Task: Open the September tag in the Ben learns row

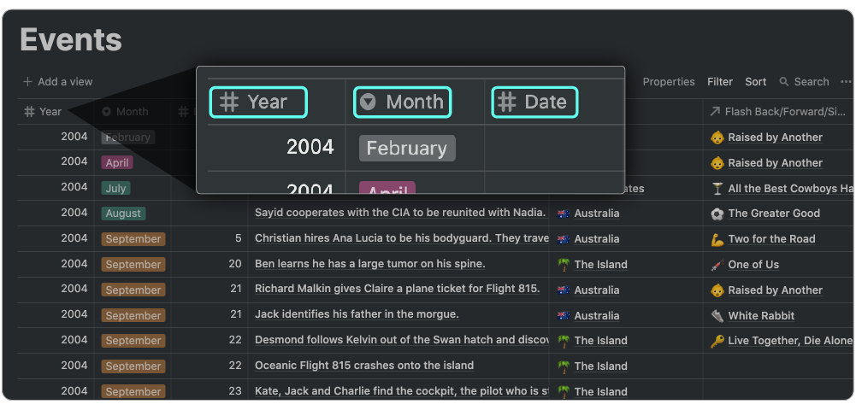Action: click(x=133, y=265)
